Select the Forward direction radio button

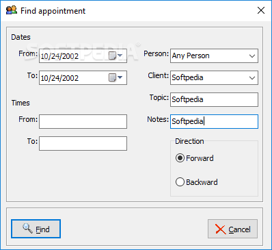[180, 158]
